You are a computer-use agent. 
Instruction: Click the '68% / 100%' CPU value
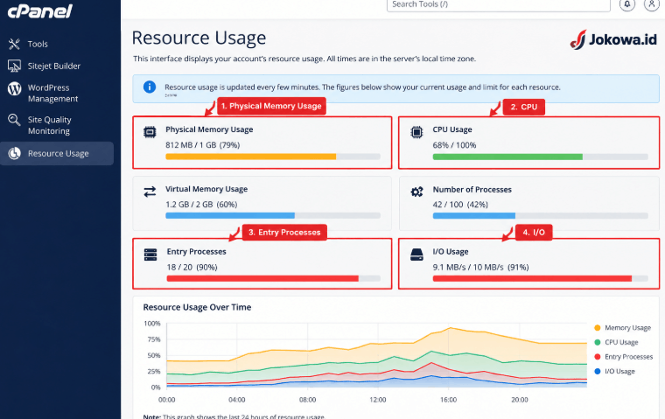coord(454,145)
